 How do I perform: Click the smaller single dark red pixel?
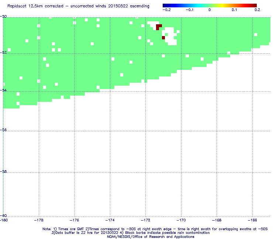[163, 38]
